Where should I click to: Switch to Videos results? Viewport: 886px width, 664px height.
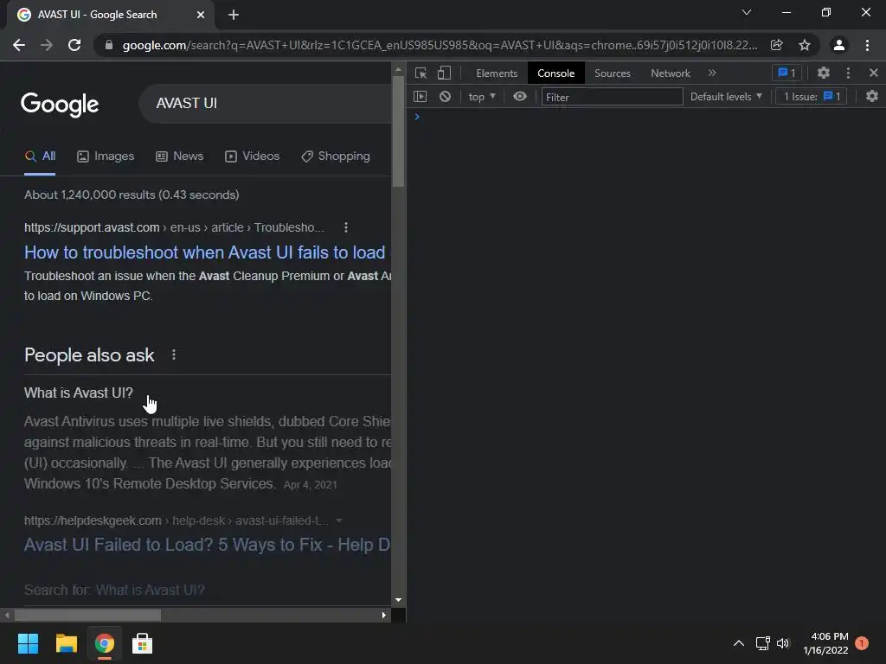pyautogui.click(x=252, y=156)
